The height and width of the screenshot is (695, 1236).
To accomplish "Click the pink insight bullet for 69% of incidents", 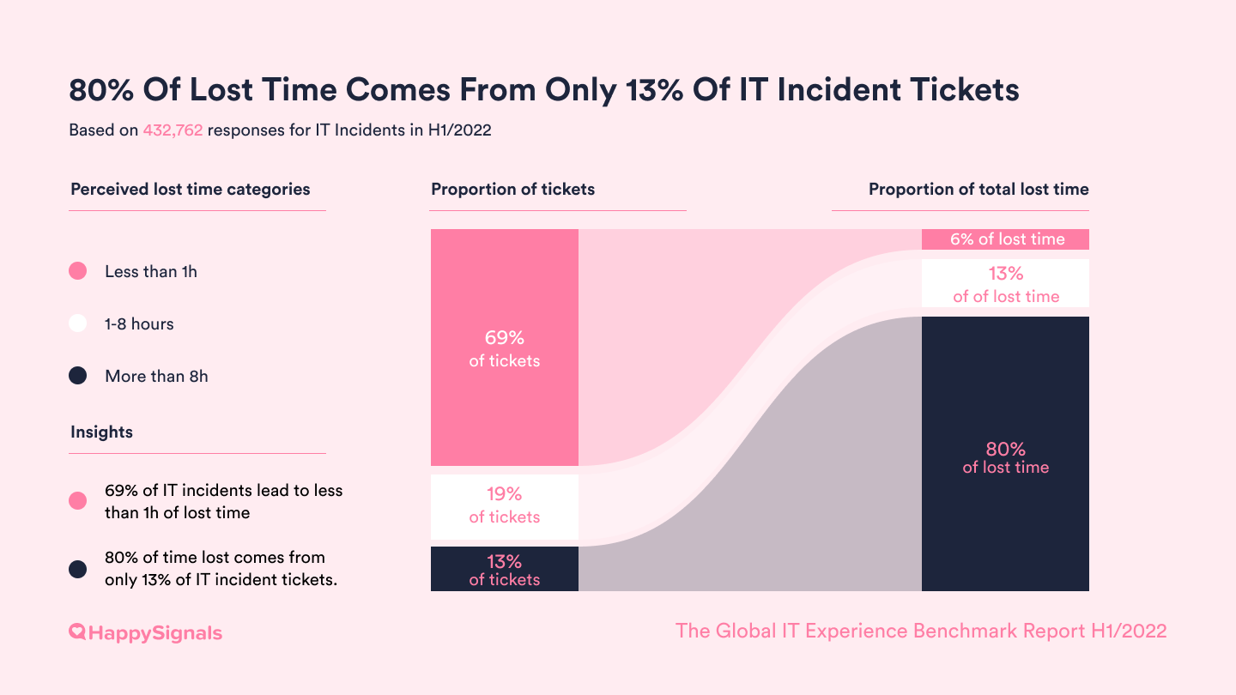I will pos(78,501).
